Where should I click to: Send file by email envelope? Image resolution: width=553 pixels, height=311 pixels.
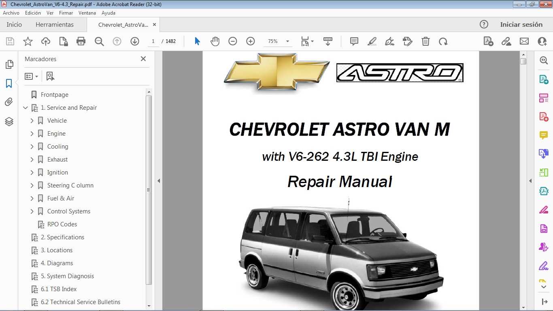pos(524,41)
